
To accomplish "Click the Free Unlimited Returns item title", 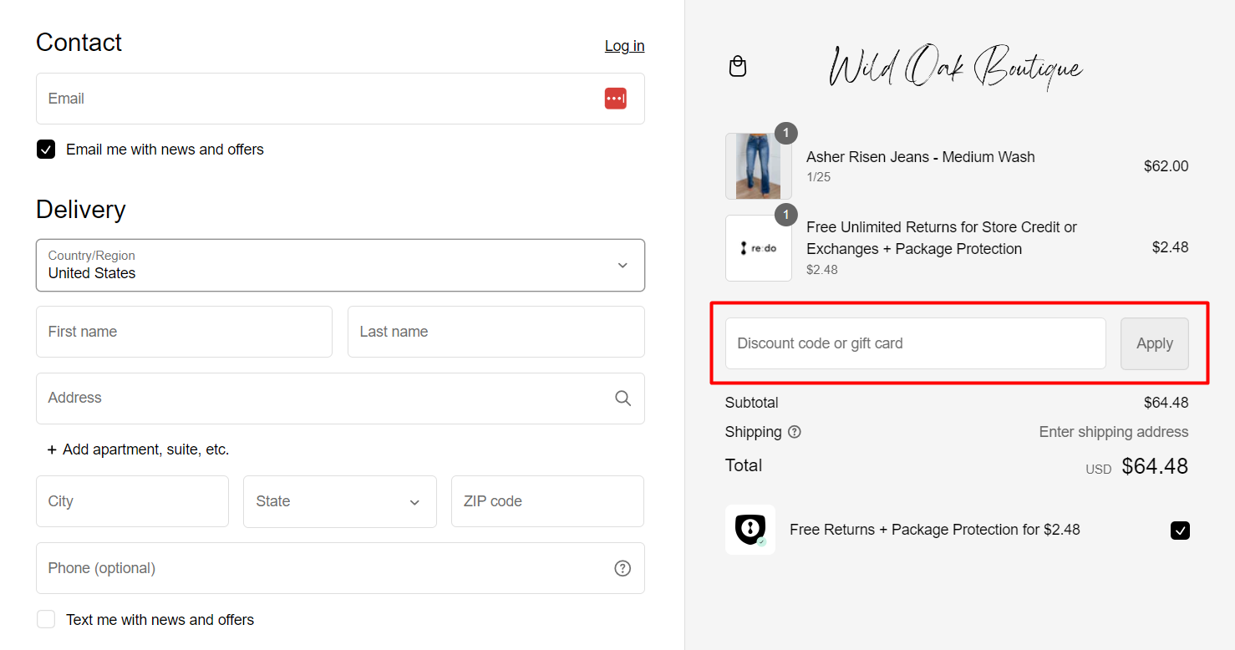I will (942, 238).
